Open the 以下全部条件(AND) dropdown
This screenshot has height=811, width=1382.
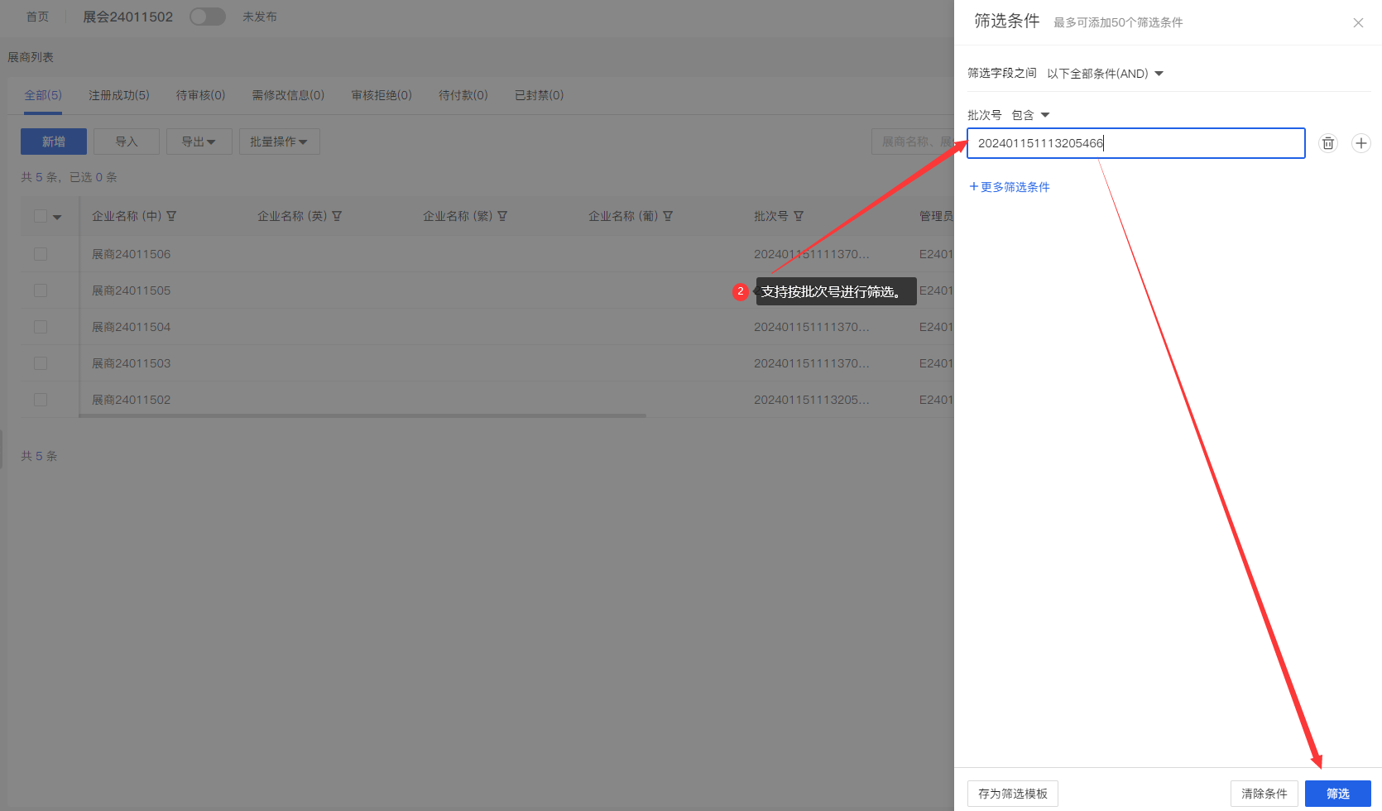coord(1105,73)
